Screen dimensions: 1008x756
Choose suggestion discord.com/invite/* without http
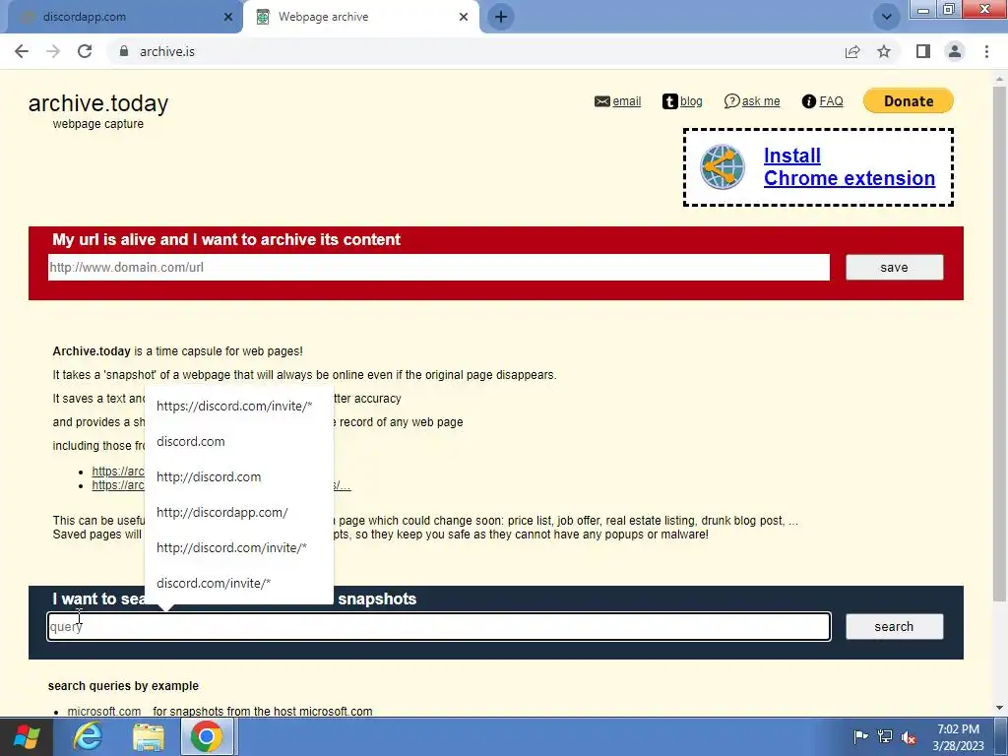click(x=238, y=583)
